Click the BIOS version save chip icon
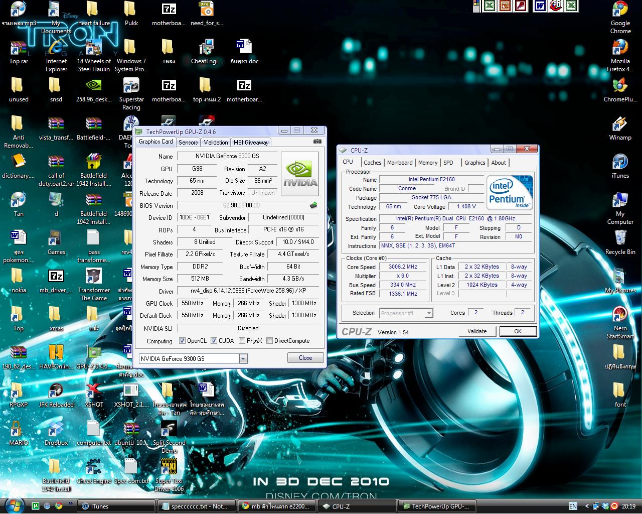Image resolution: width=642 pixels, height=514 pixels. (313, 205)
